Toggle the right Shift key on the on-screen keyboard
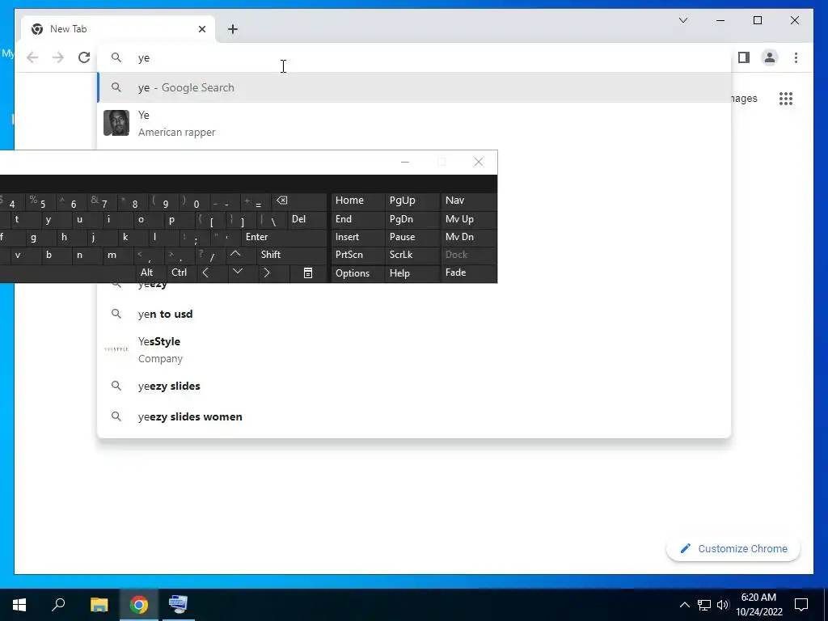The width and height of the screenshot is (828, 621). 291,255
